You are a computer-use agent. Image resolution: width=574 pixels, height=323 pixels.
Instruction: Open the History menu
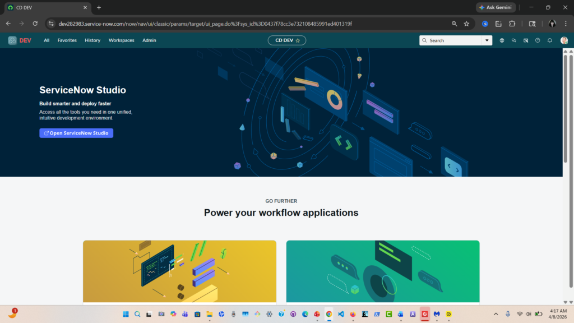click(x=92, y=40)
